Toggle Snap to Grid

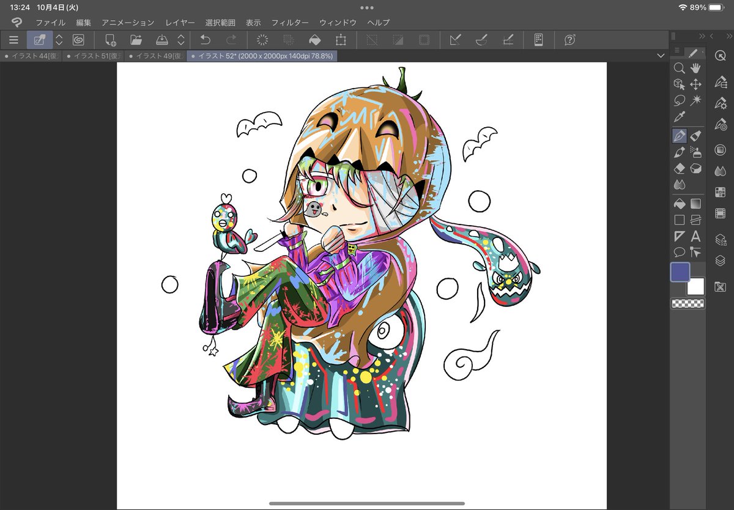507,40
